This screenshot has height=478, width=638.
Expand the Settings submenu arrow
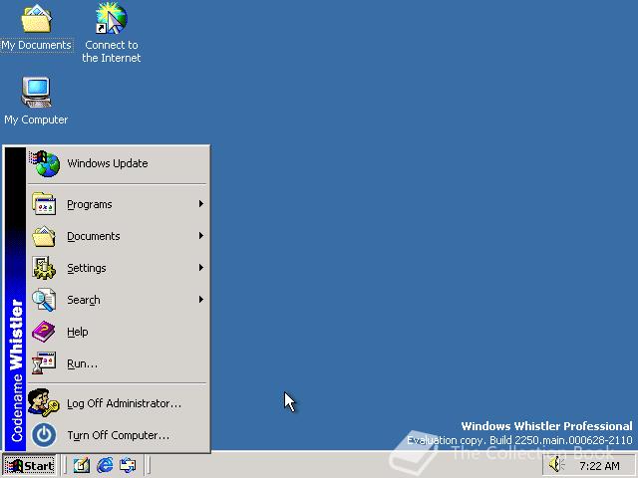201,268
